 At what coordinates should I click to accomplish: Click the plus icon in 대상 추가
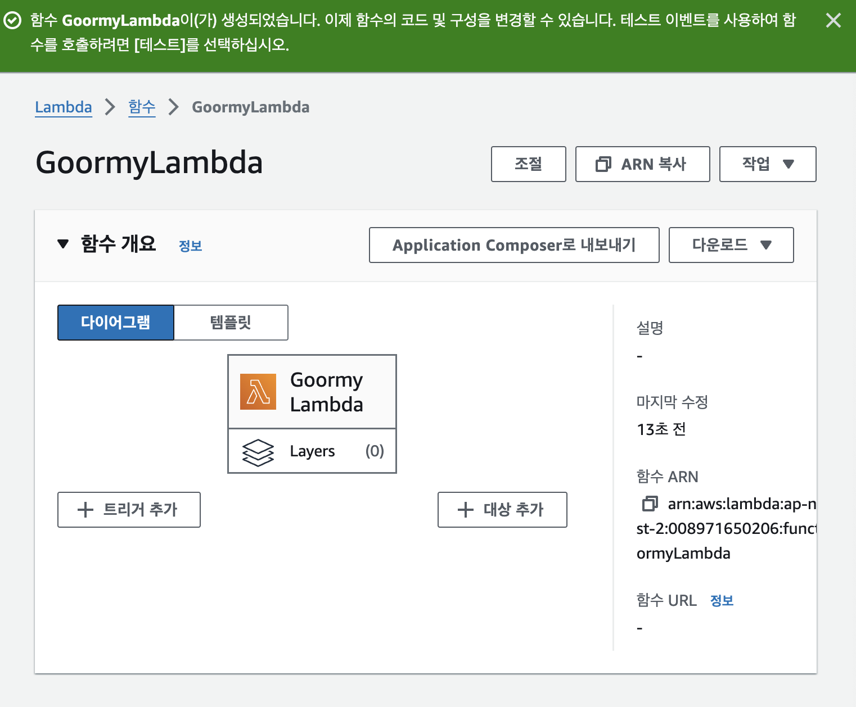tap(466, 510)
